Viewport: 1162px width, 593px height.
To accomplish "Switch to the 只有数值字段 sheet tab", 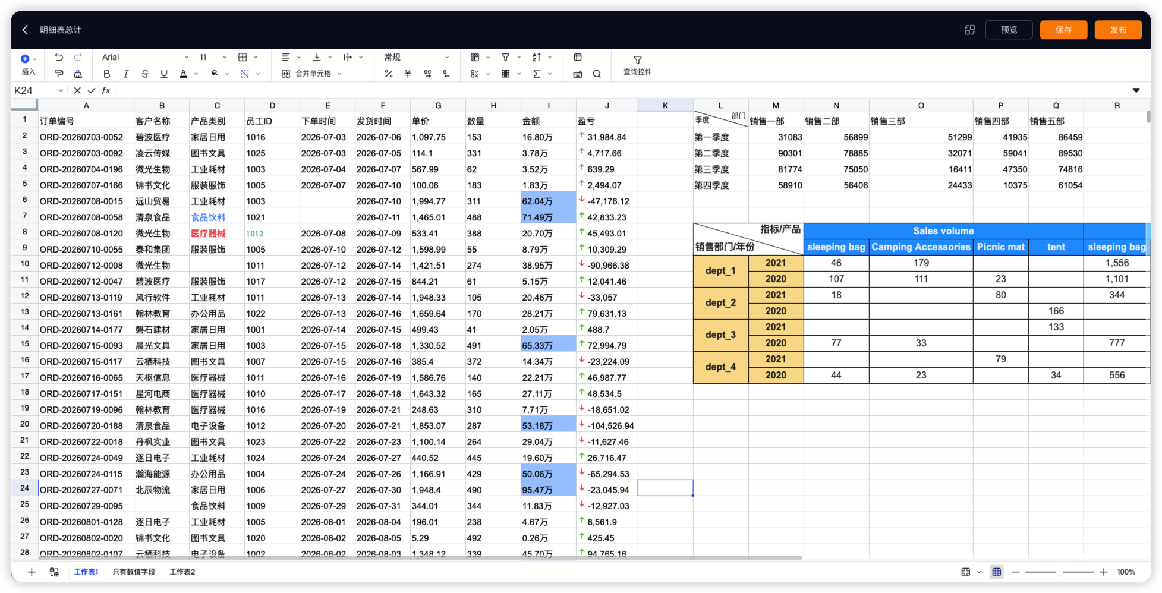I will point(134,572).
